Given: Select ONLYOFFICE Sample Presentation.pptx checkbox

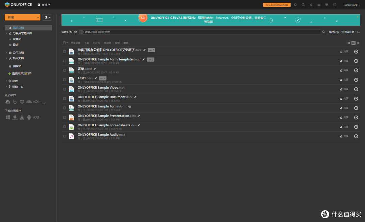Looking at the screenshot, I should pyautogui.click(x=65, y=117).
